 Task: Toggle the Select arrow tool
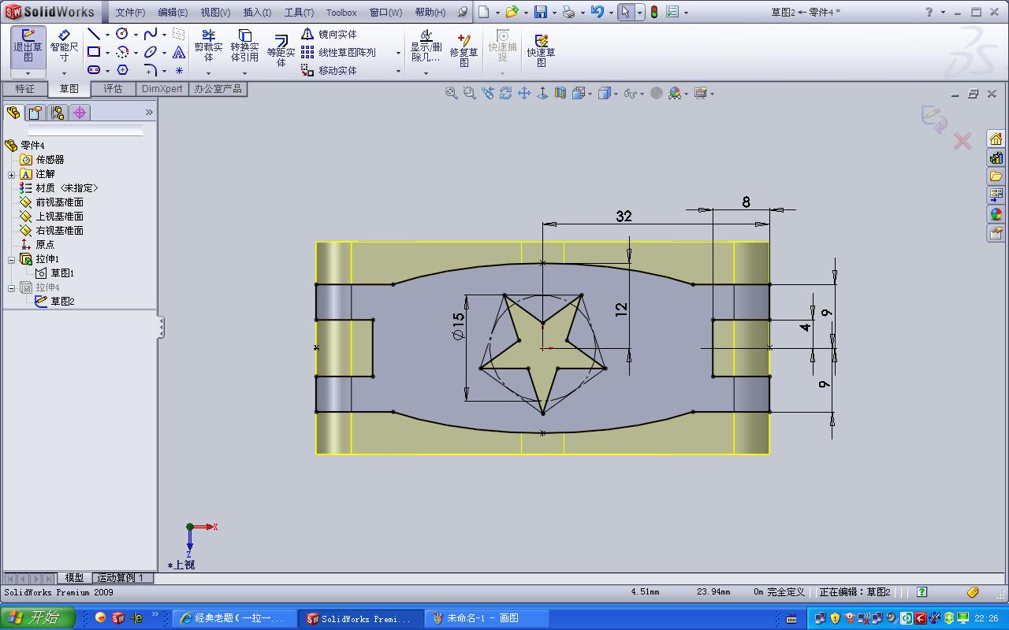pyautogui.click(x=626, y=12)
